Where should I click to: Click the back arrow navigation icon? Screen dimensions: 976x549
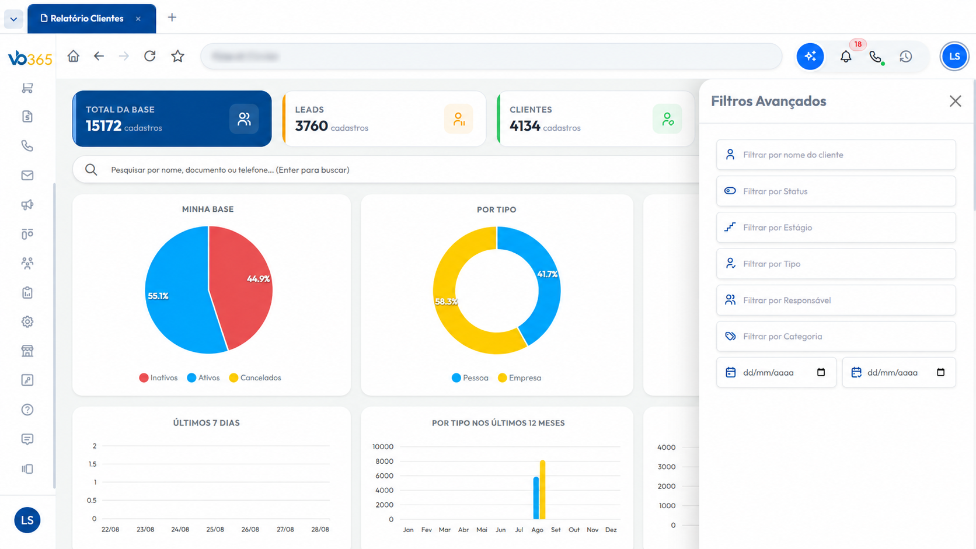click(x=99, y=56)
